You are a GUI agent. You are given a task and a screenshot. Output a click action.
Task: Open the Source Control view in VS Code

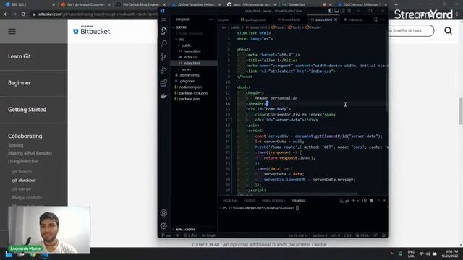[x=163, y=57]
